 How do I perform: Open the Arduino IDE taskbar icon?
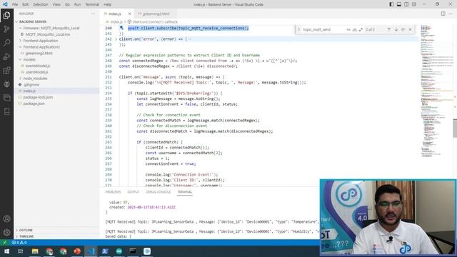pyautogui.click(x=119, y=251)
